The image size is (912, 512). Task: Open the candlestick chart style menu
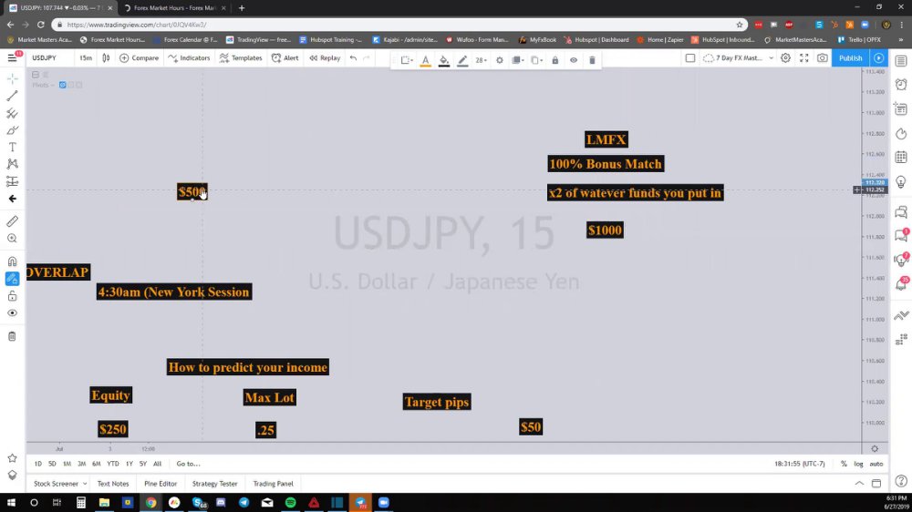pos(106,58)
